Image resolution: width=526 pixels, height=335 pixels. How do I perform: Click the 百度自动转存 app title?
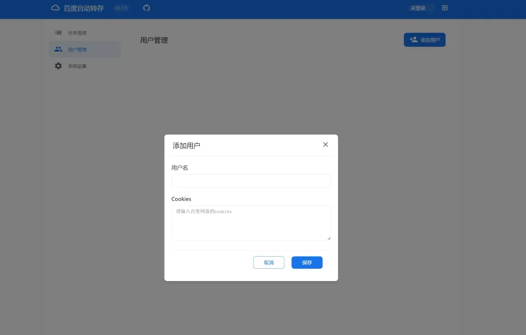click(84, 8)
